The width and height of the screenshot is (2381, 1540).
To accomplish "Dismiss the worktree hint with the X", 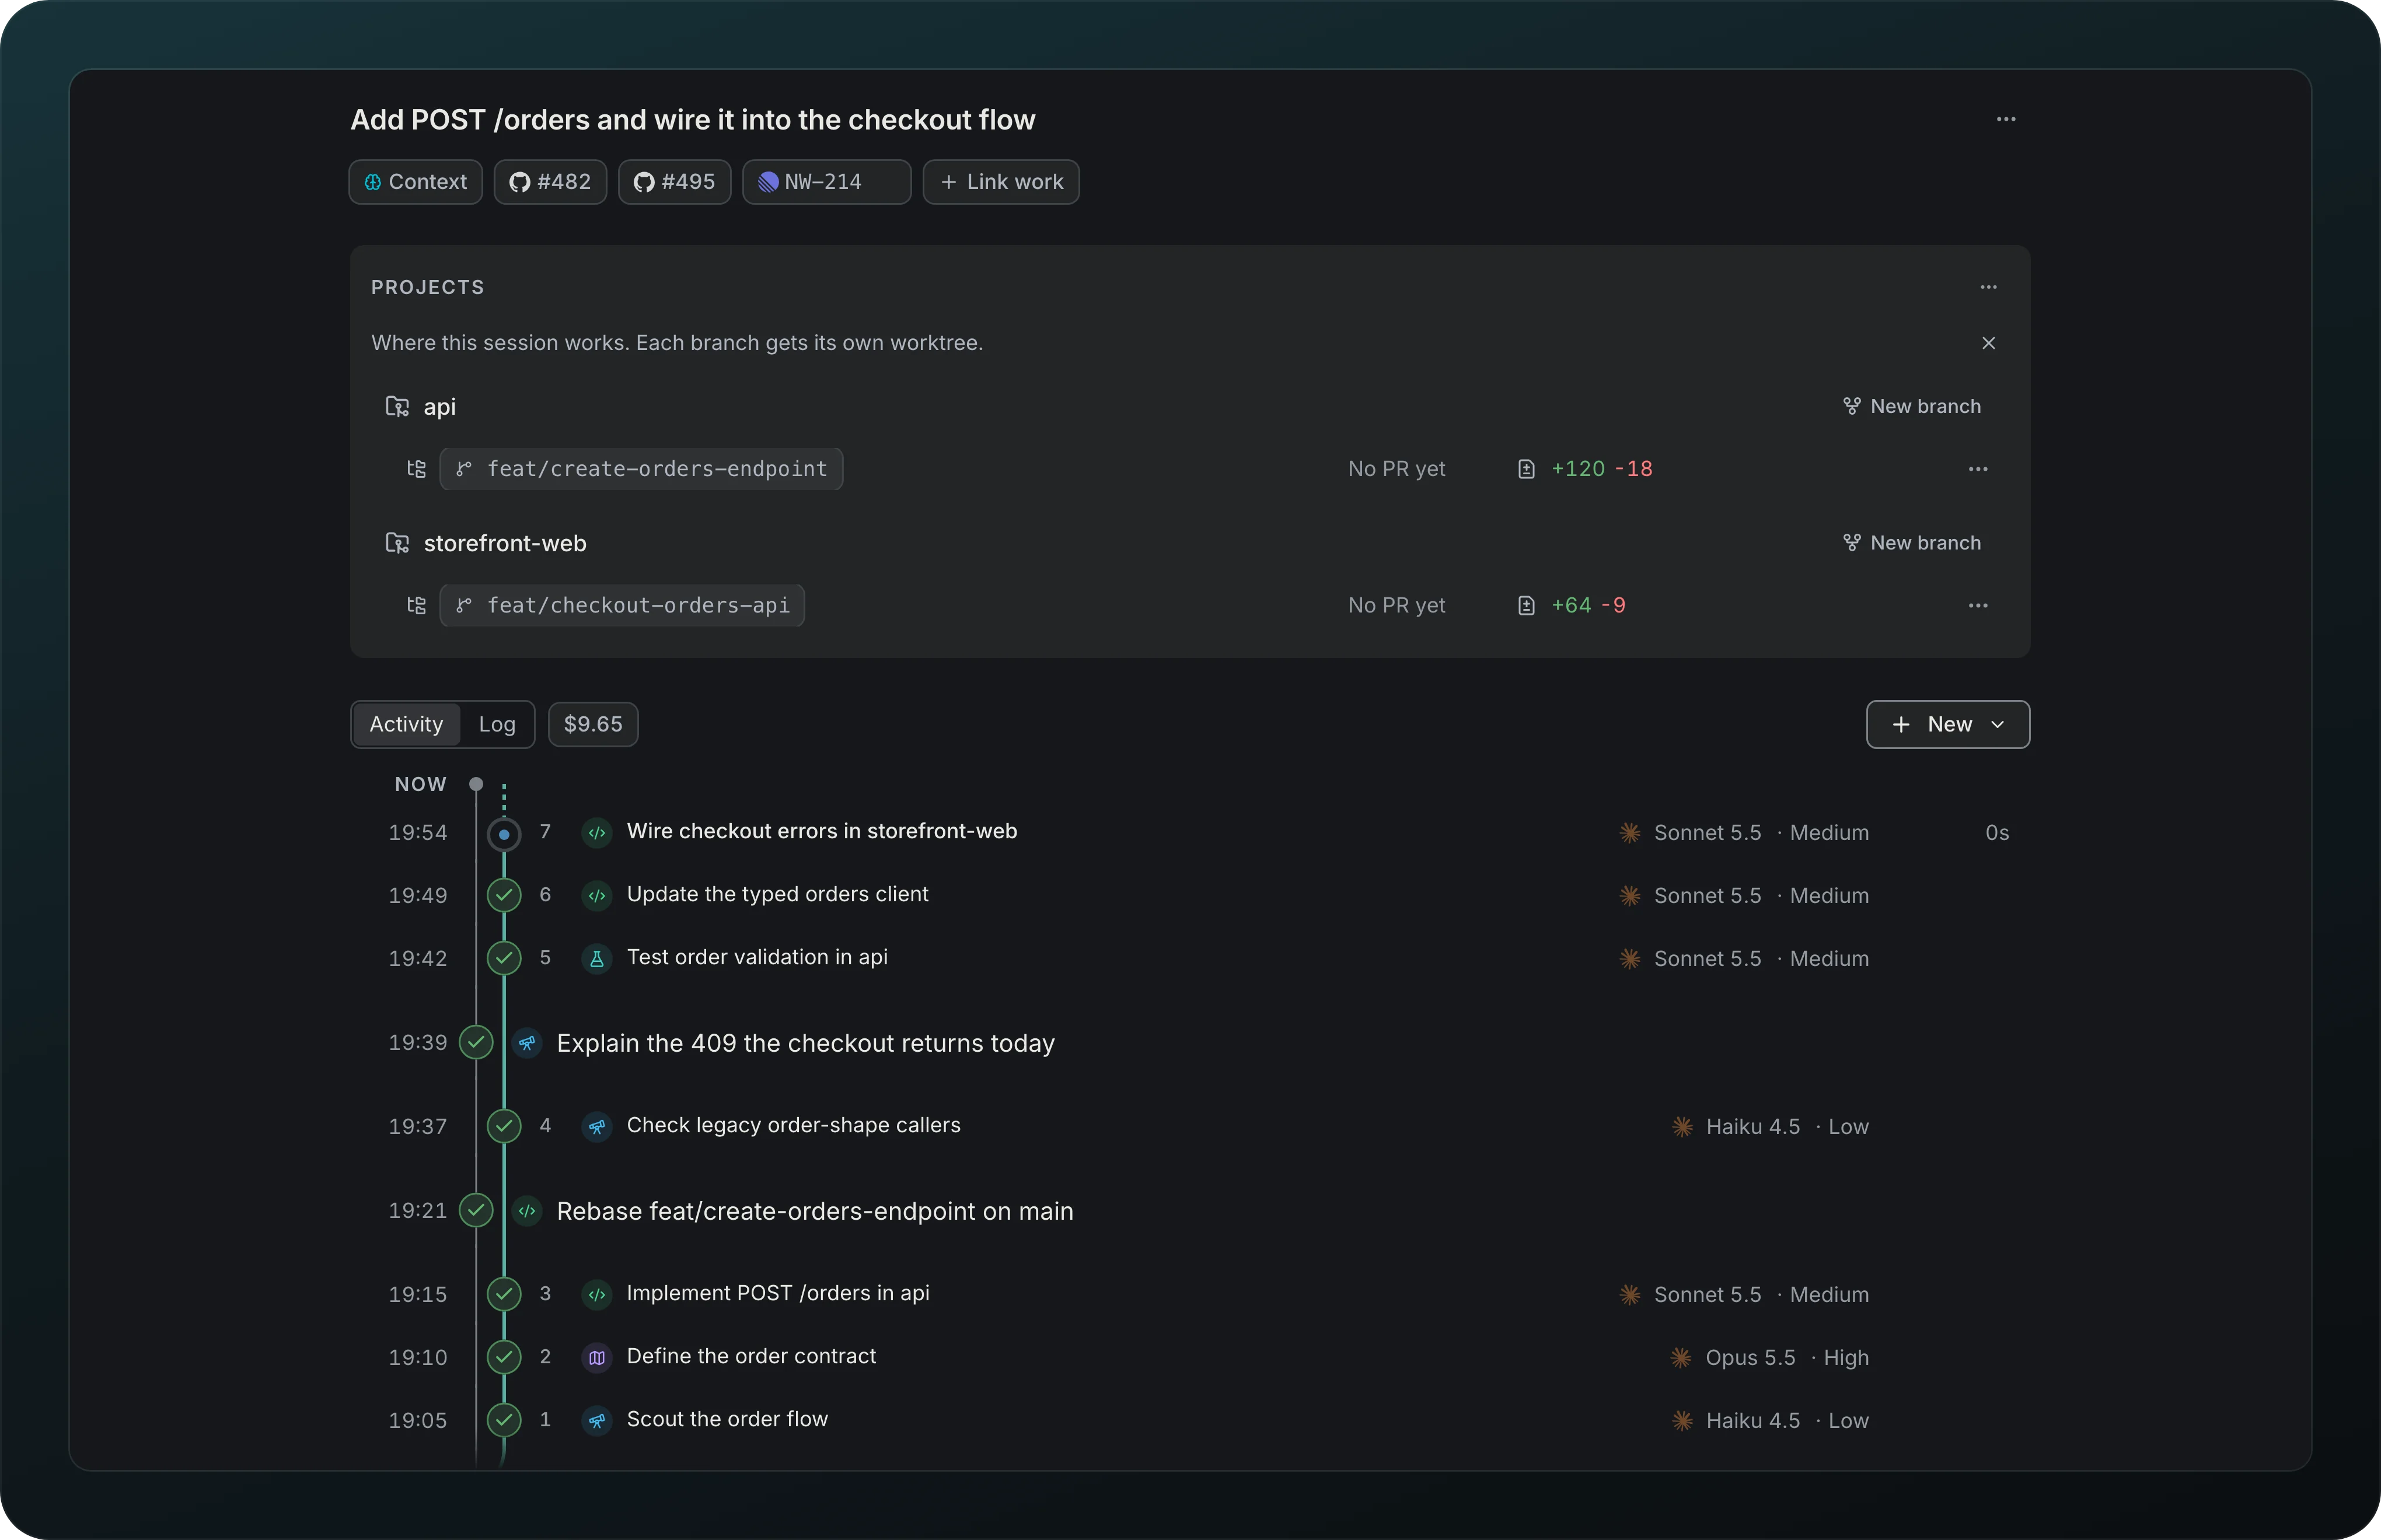I will pos(1988,343).
